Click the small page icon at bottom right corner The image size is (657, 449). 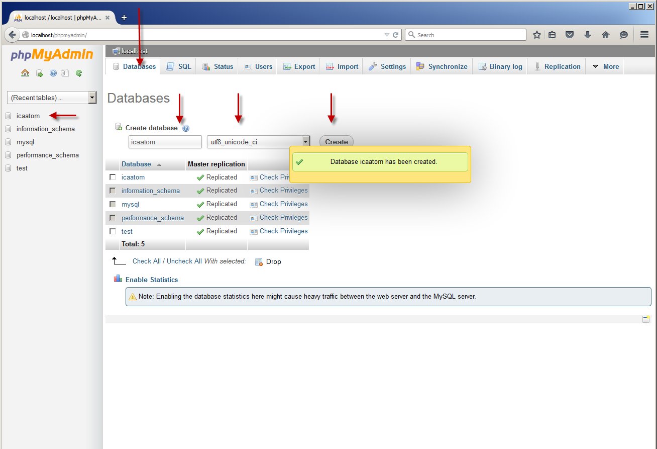pos(646,319)
